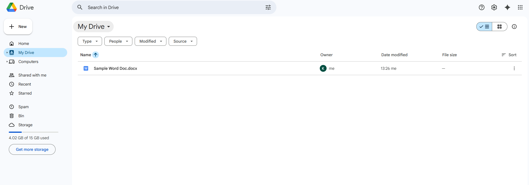This screenshot has height=185, width=529.
Task: Click the New button
Action: click(x=18, y=27)
